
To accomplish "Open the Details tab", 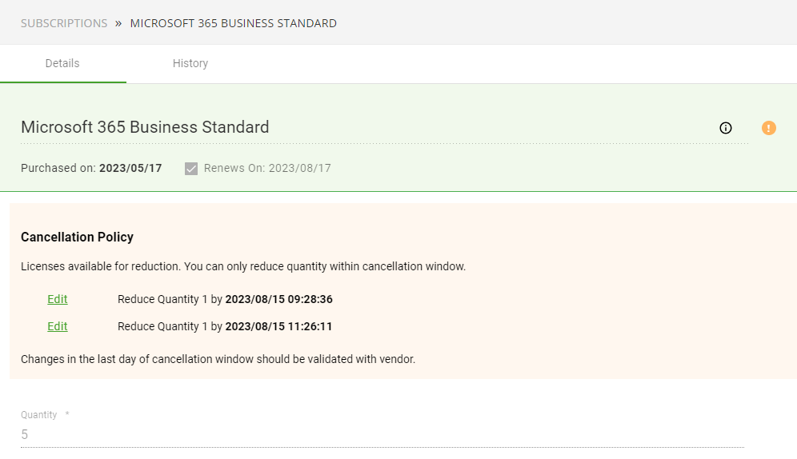I will click(62, 63).
